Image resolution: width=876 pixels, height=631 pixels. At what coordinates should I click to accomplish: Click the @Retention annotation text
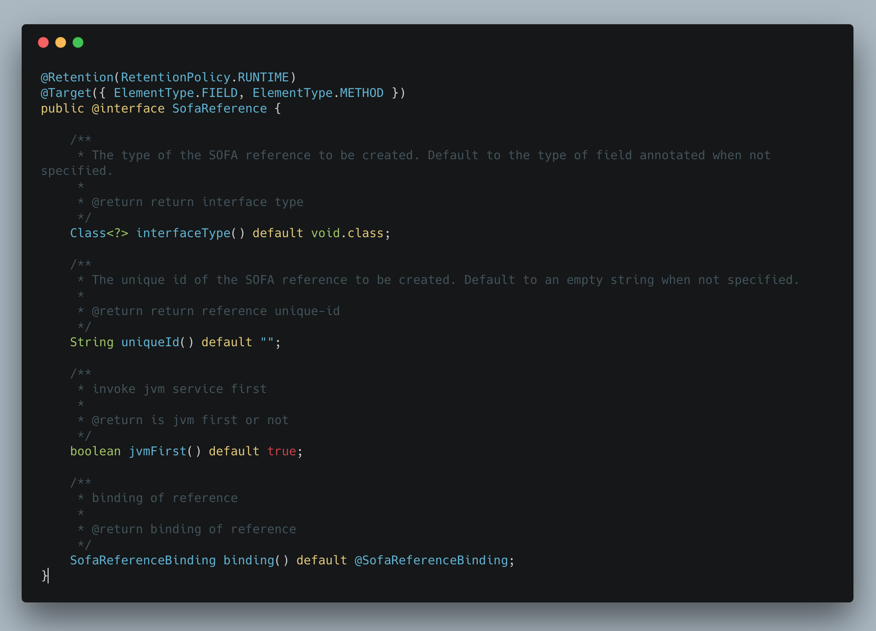pos(77,77)
